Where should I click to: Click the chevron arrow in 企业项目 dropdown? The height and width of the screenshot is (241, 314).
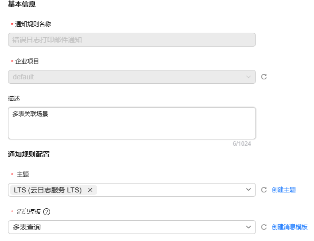pyautogui.click(x=249, y=77)
